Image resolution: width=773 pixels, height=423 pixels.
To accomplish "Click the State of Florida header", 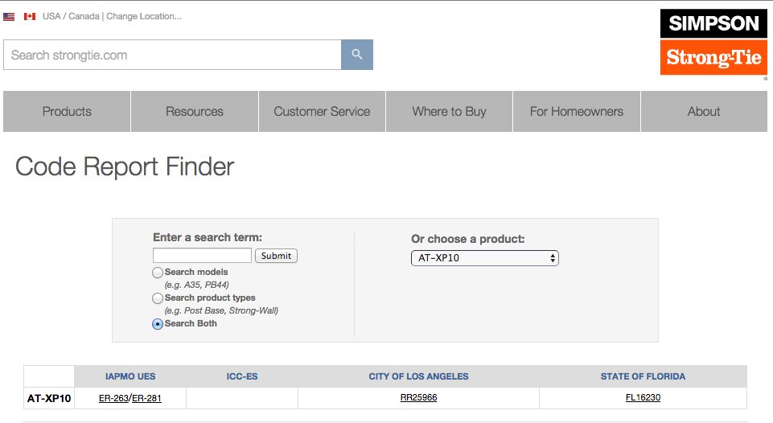I will pos(643,376).
